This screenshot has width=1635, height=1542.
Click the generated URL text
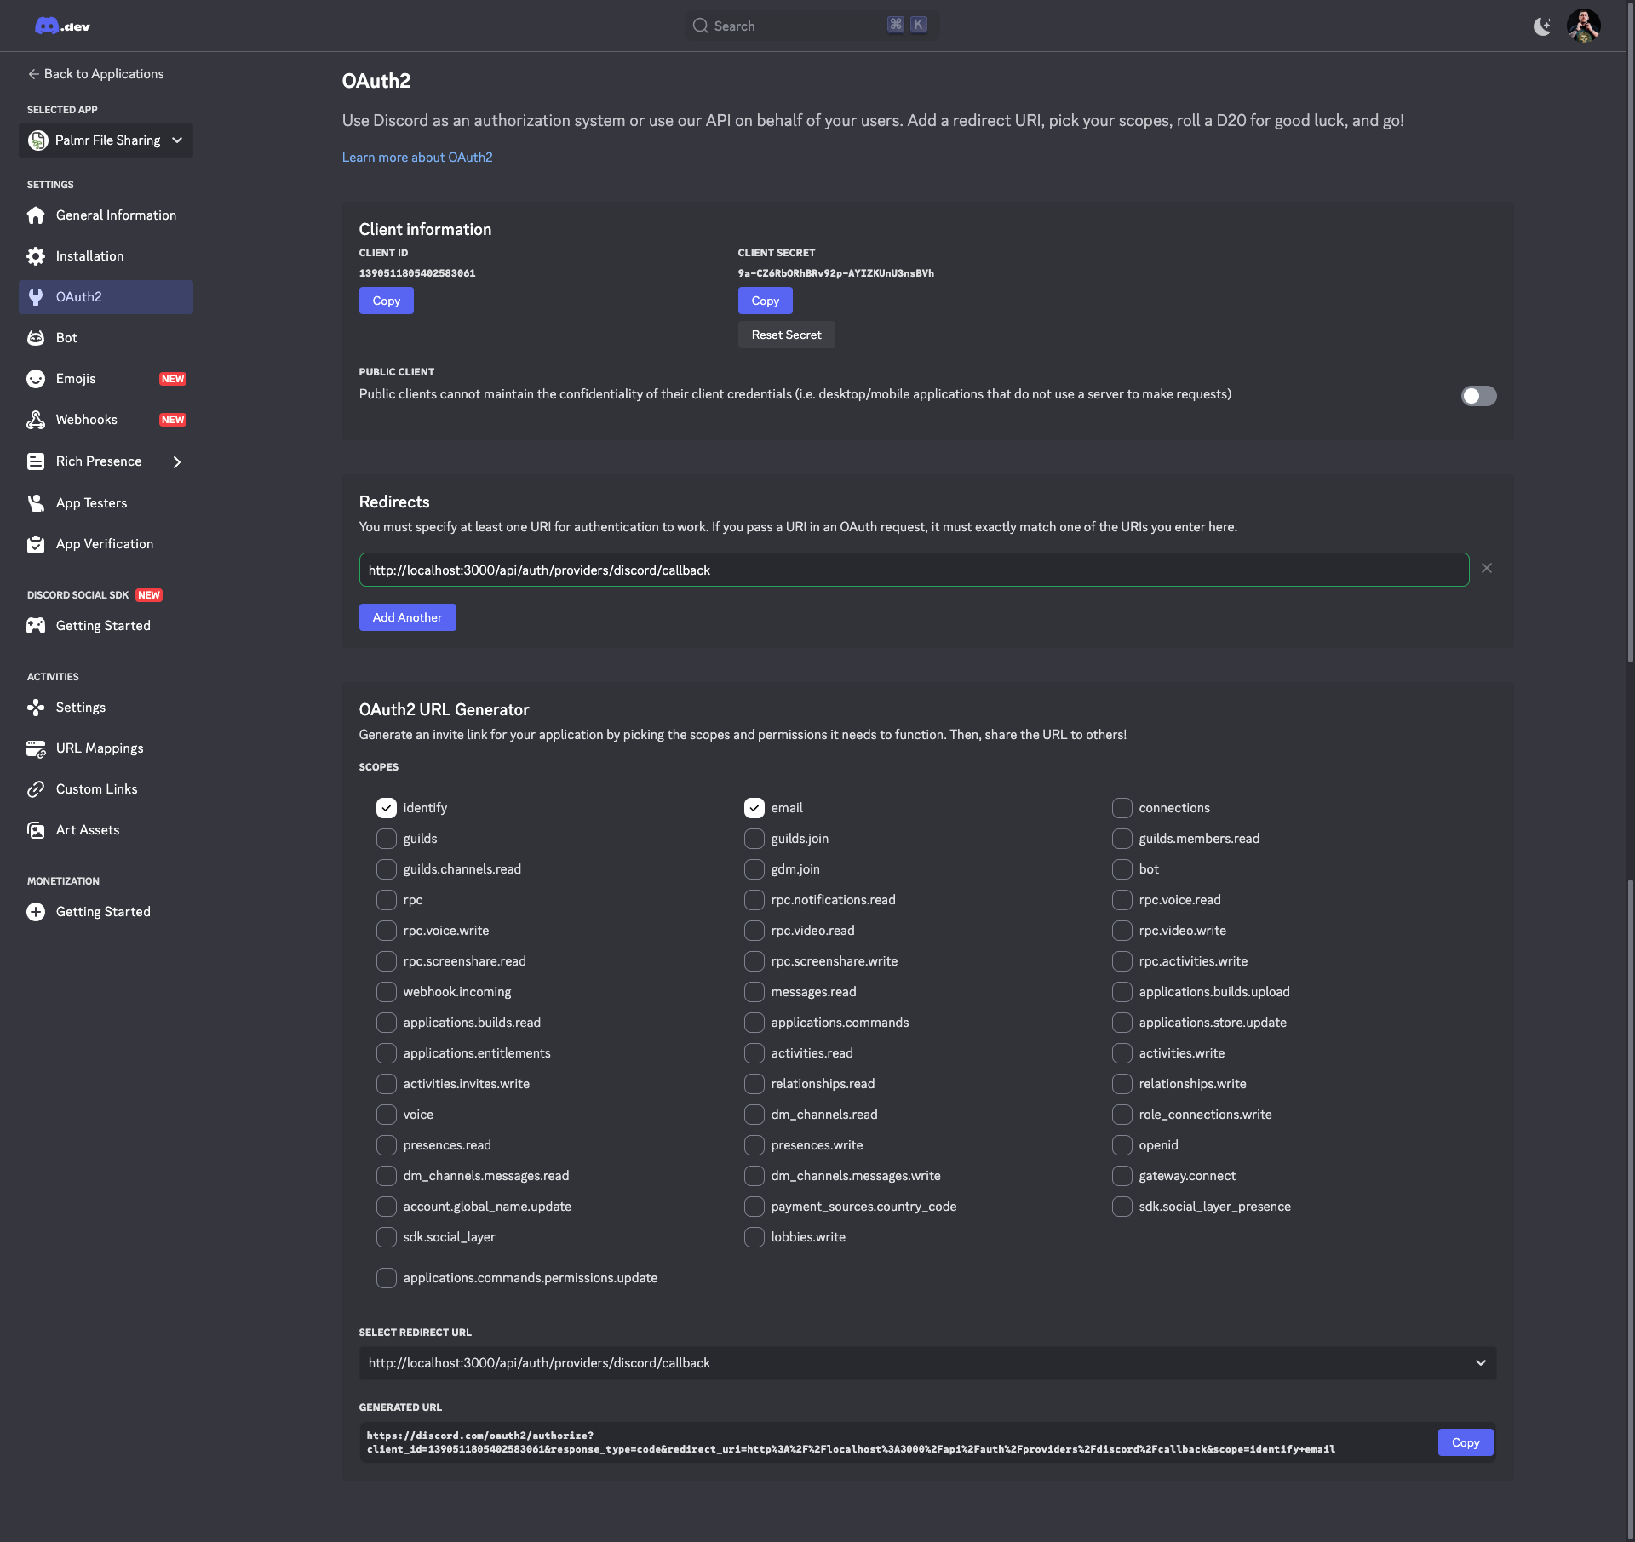(x=851, y=1442)
